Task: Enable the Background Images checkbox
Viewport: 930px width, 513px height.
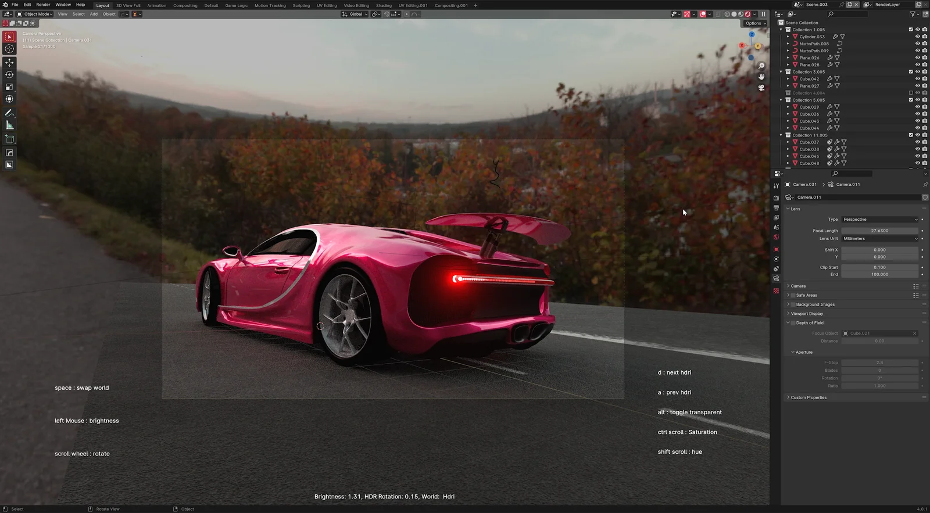Action: tap(793, 304)
